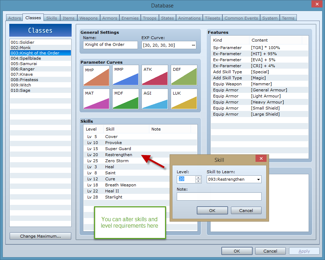The height and width of the screenshot is (260, 325).
Task: Select 005:Samurai in the class list
Action: click(40, 64)
